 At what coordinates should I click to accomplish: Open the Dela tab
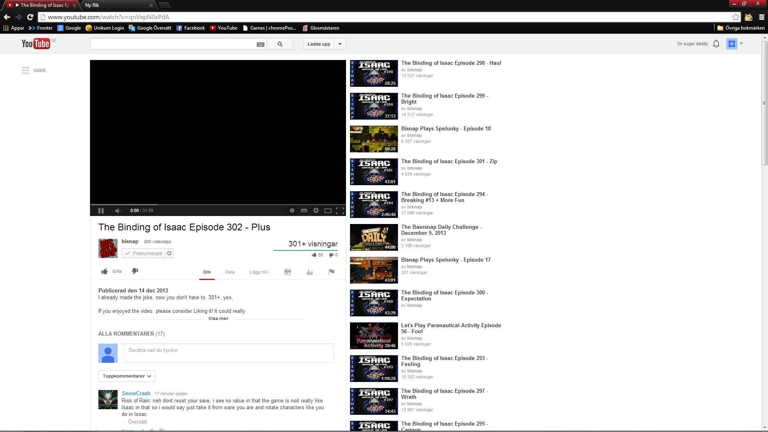(230, 272)
